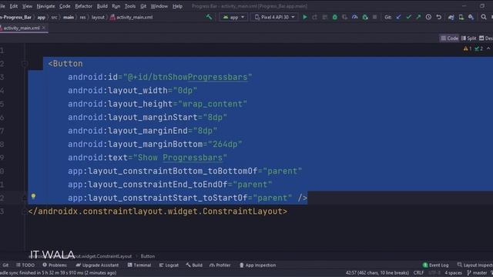Open the Logcat tool window
The width and height of the screenshot is (493, 277).
169,265
